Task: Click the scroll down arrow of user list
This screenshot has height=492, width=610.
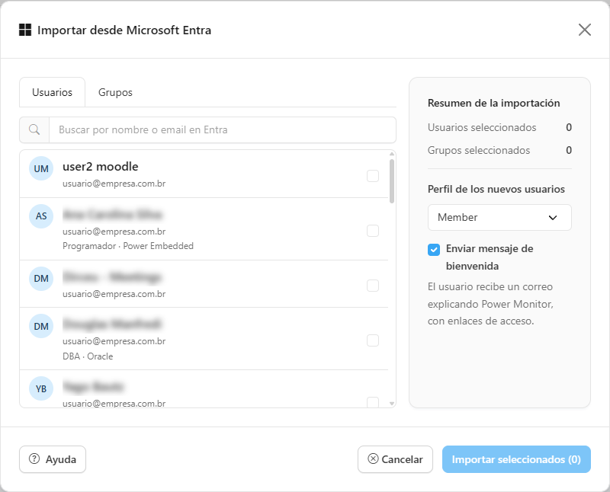Action: point(392,404)
